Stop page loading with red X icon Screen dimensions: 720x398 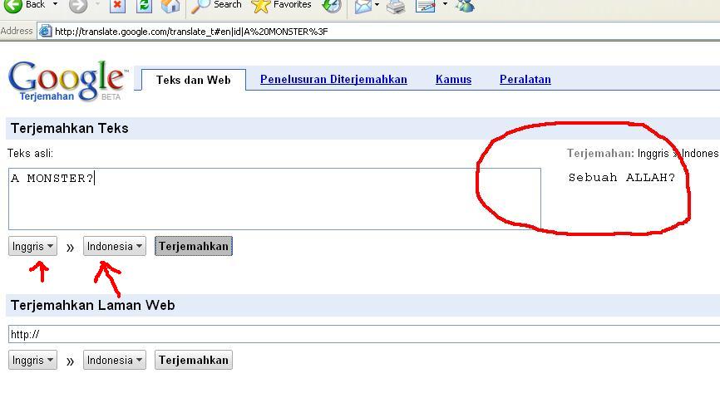tap(117, 5)
